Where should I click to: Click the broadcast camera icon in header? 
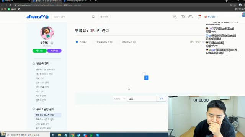point(191,17)
